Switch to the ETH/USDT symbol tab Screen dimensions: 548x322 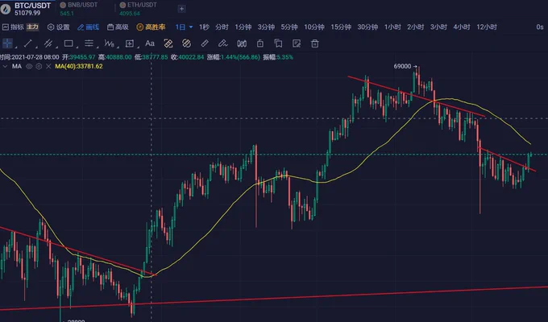click(139, 9)
